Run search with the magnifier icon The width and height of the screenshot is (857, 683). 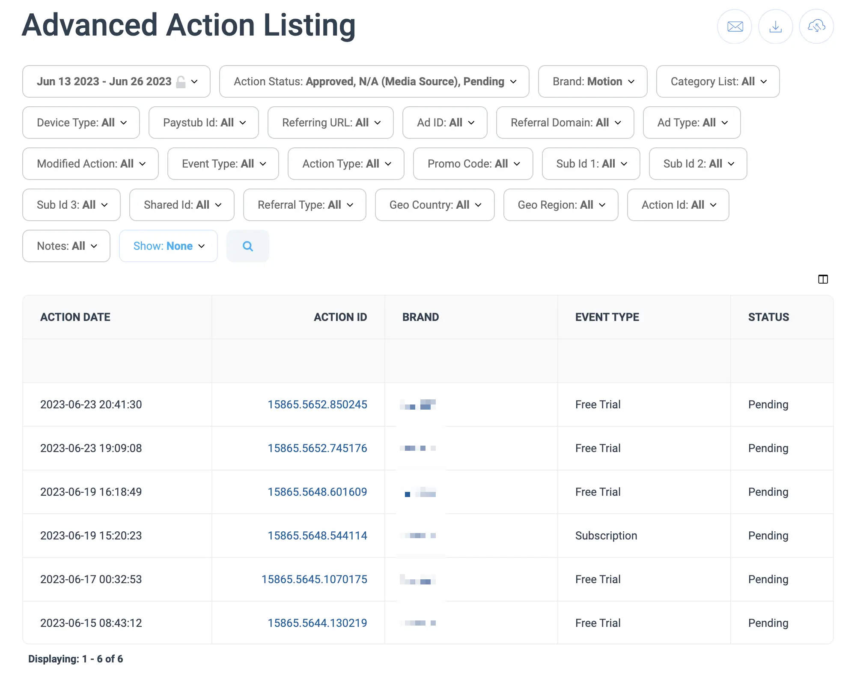pyautogui.click(x=247, y=246)
